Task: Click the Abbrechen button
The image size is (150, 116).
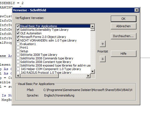Action: [x=124, y=26]
